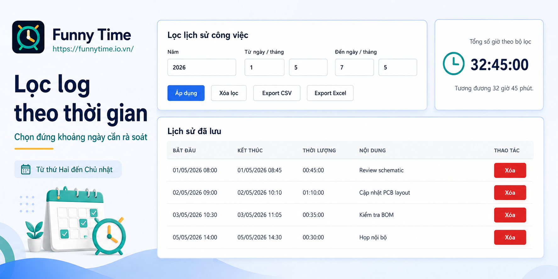Click the duration 00:45:00
558x279 pixels.
pos(313,170)
